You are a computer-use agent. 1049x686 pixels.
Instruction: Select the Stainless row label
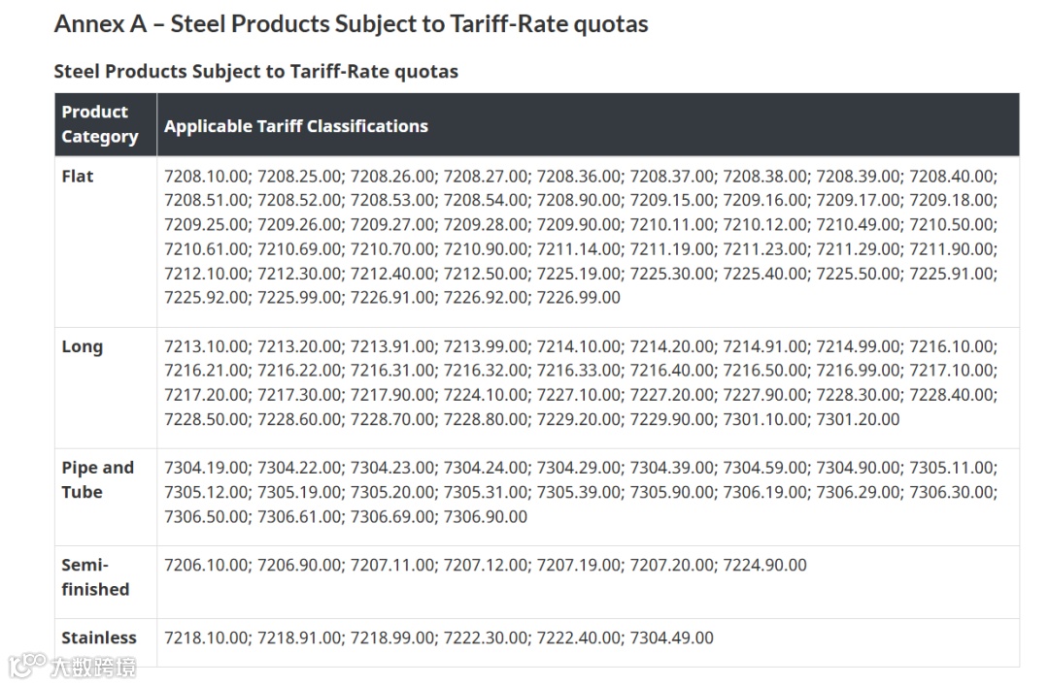click(99, 637)
